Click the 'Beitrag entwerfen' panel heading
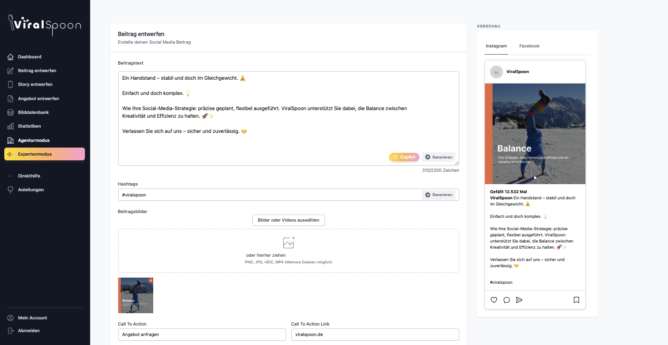Image resolution: width=668 pixels, height=345 pixels. [141, 34]
